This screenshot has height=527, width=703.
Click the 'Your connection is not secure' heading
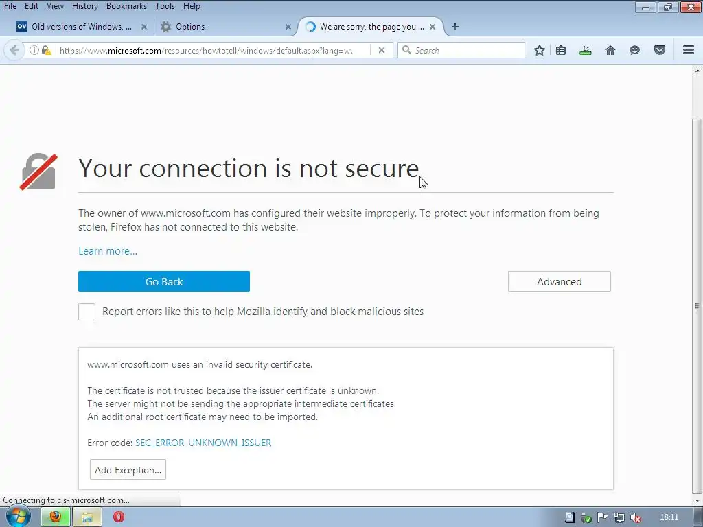tap(249, 168)
